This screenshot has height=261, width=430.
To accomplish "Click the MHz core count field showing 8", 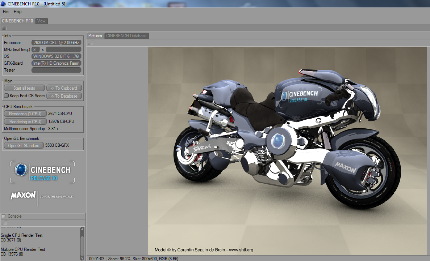I will tap(36, 50).
